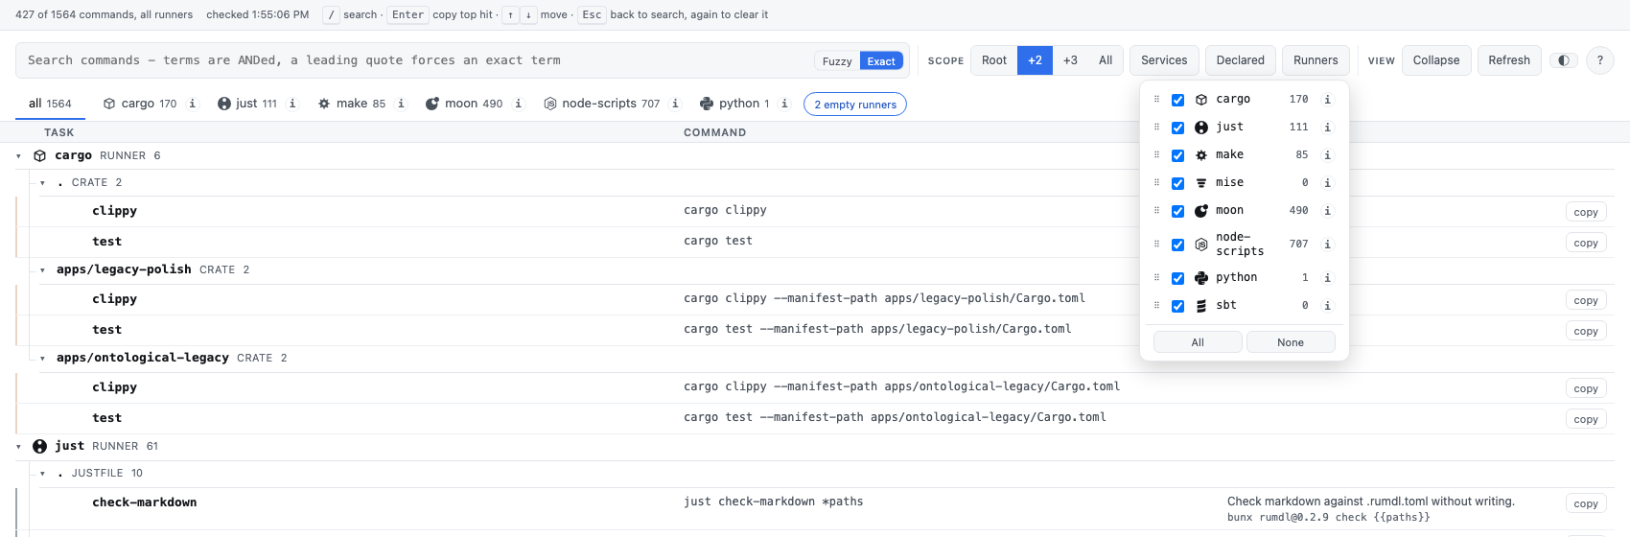Select None in the runners popup
1630x537 pixels.
click(x=1291, y=342)
